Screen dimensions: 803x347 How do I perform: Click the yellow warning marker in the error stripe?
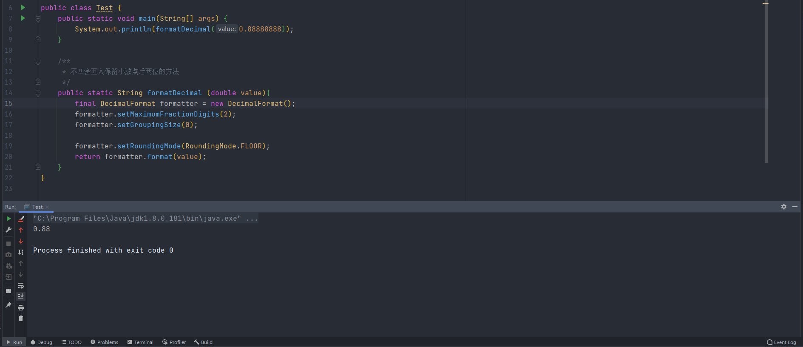tap(766, 3)
